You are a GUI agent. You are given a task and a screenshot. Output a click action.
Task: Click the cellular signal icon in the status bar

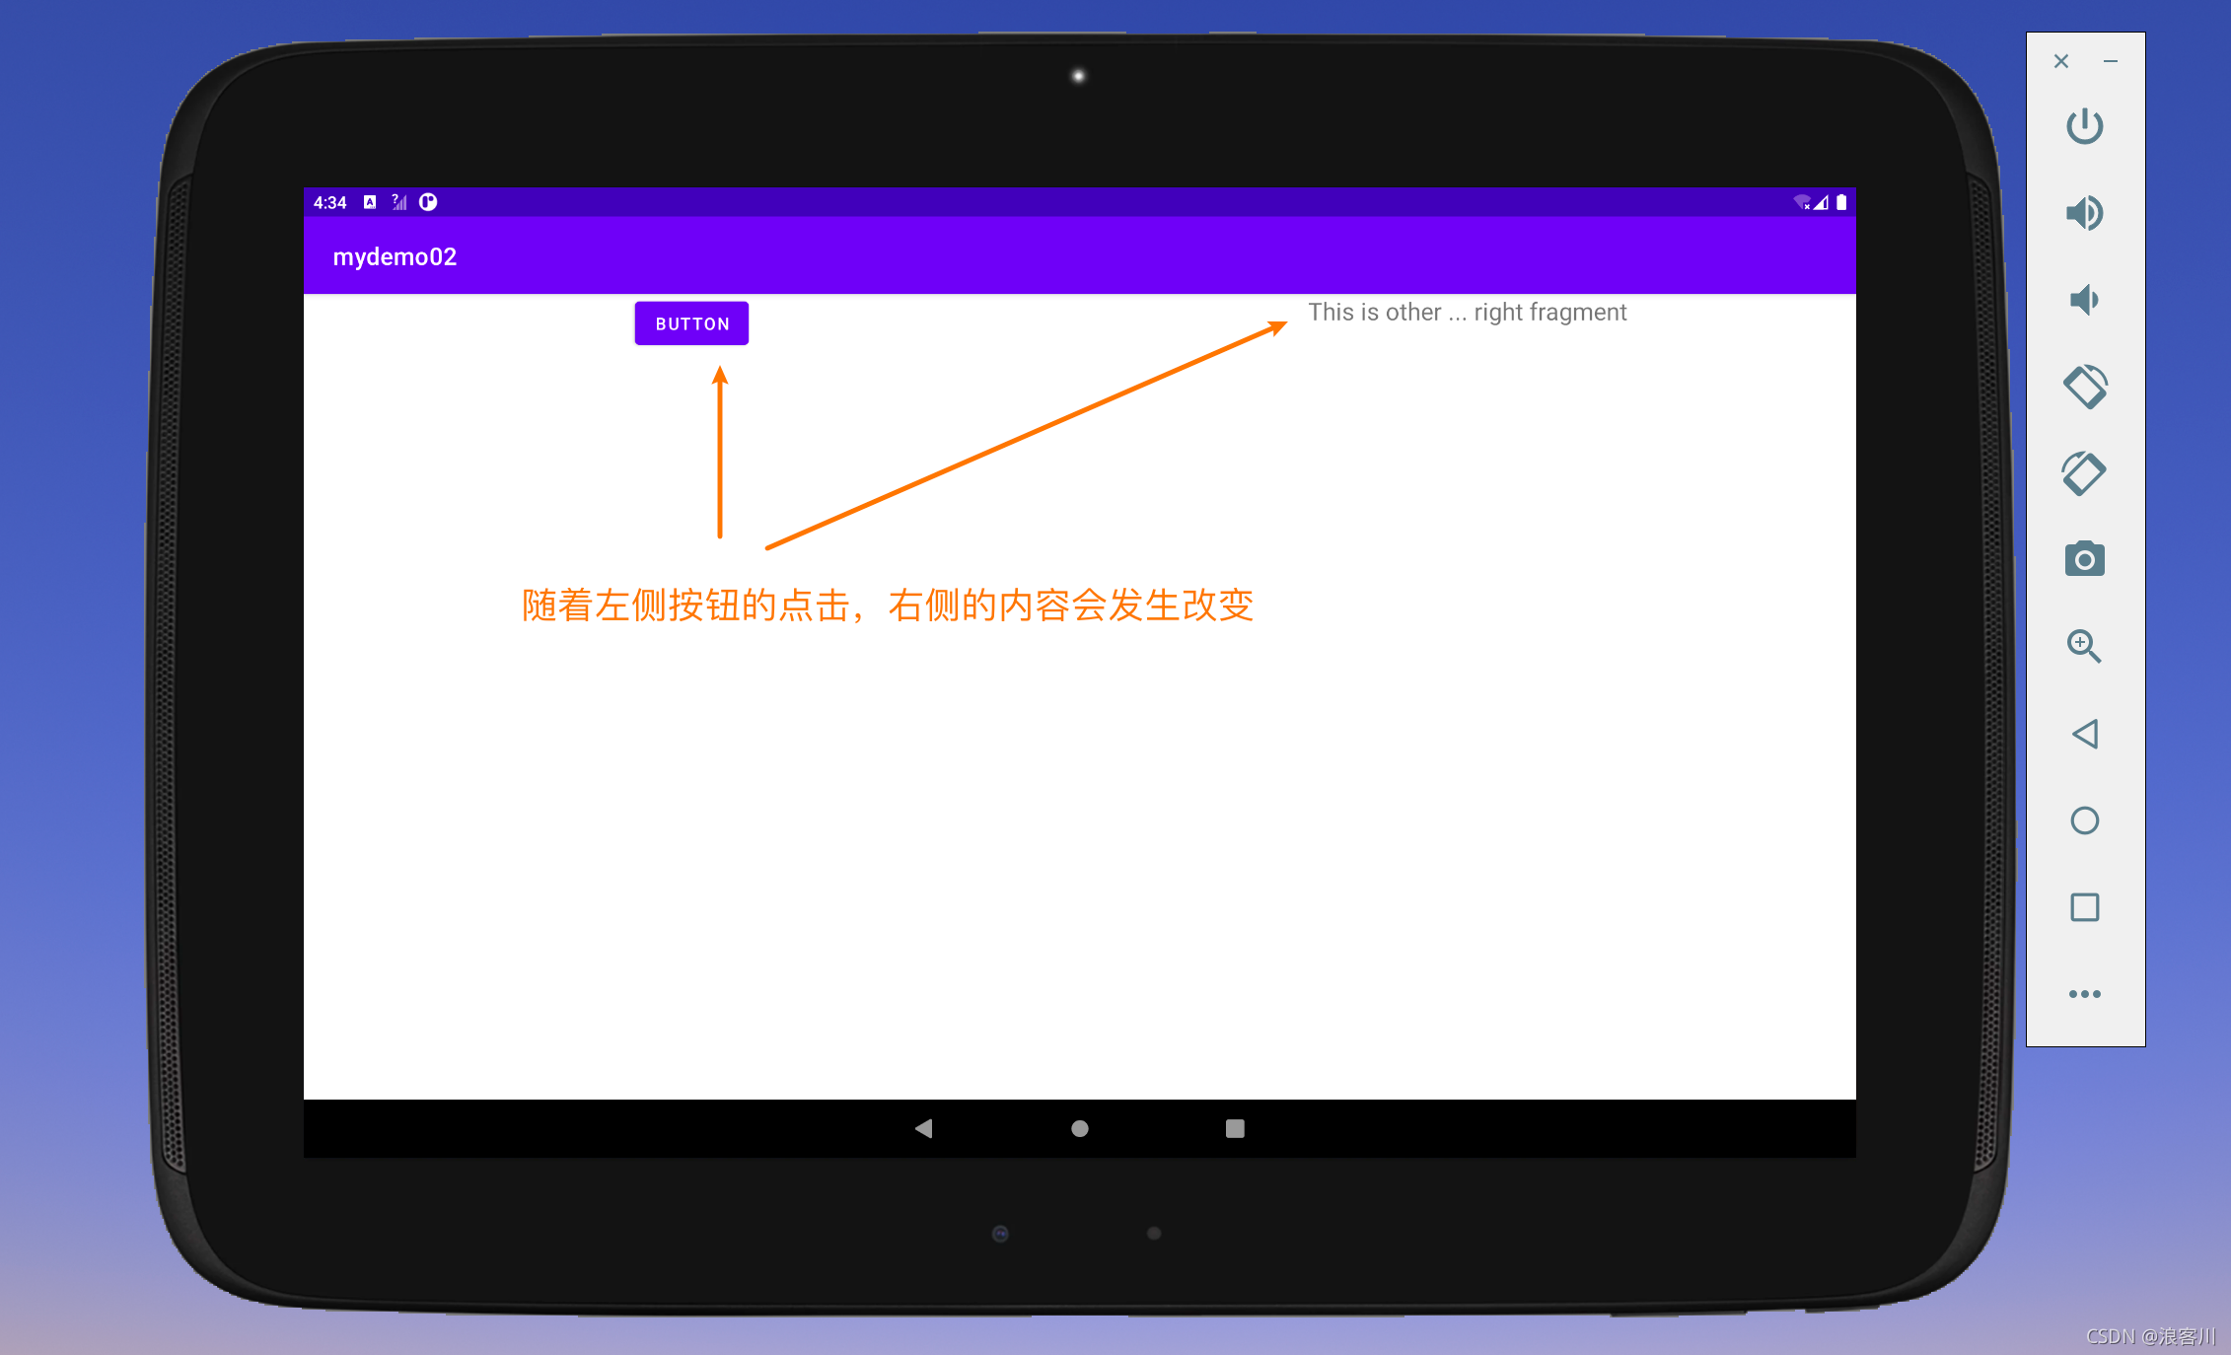(1822, 202)
